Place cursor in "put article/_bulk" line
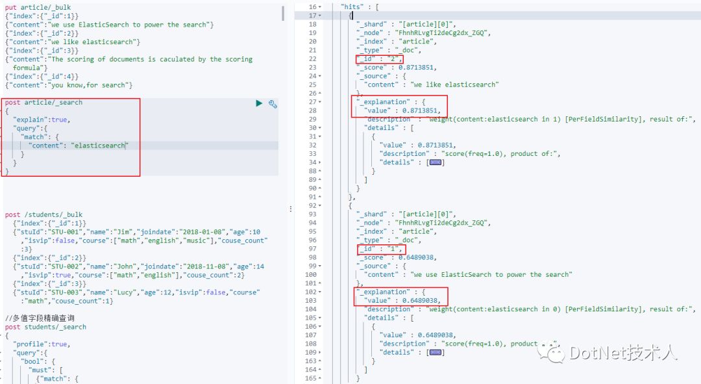Screen dimensions: 701x384 point(38,7)
